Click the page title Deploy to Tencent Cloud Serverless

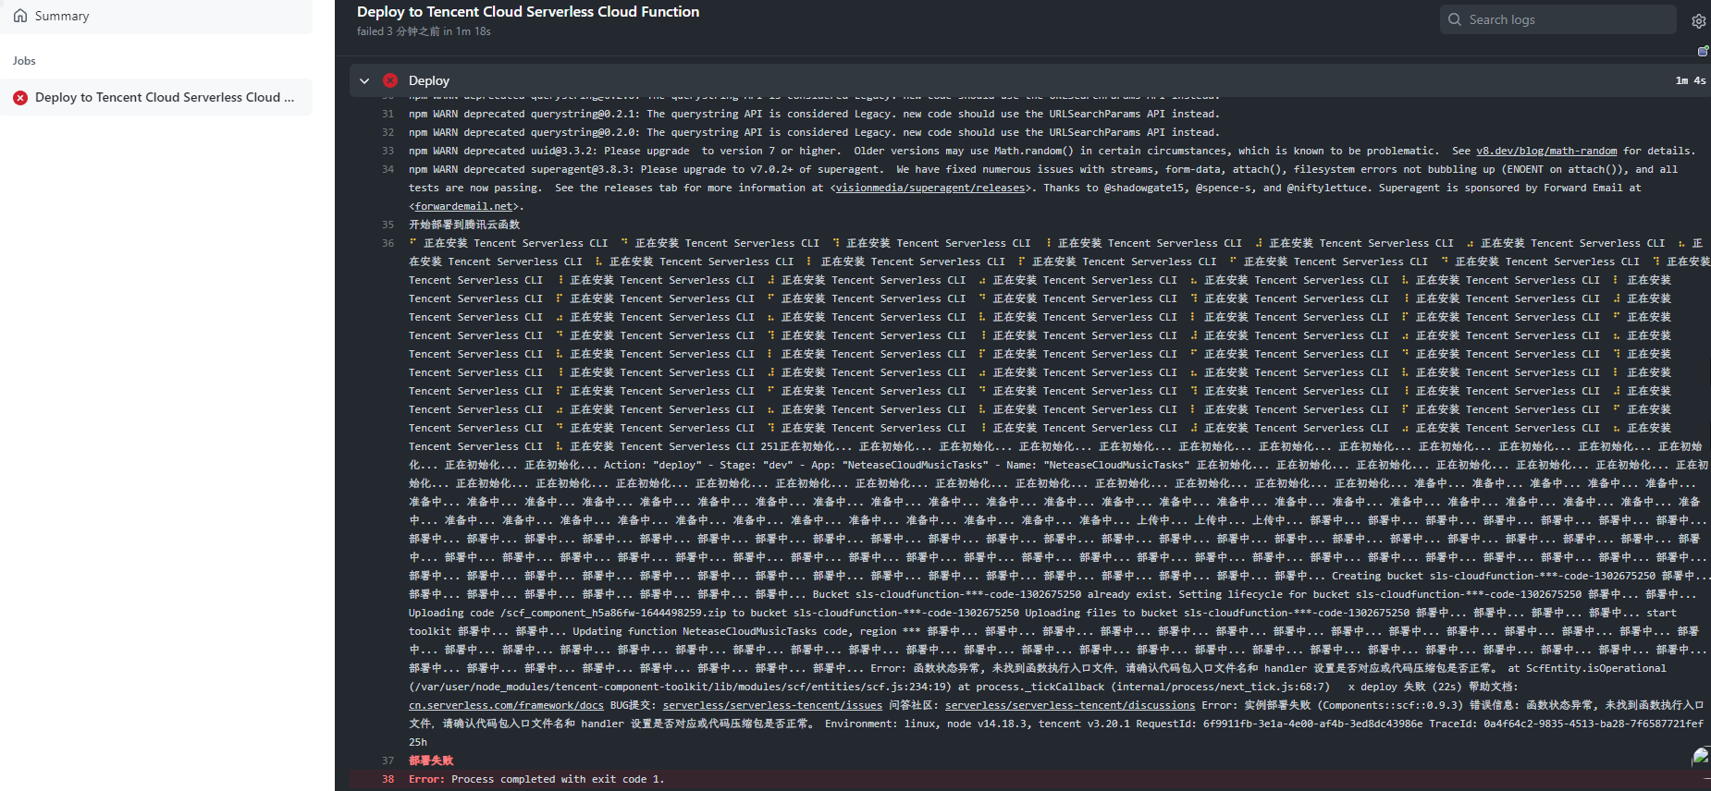(x=528, y=12)
